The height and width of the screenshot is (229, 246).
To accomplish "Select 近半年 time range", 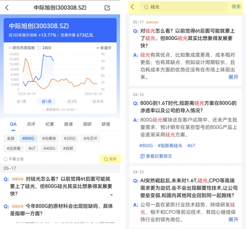I will (x=98, y=101).
